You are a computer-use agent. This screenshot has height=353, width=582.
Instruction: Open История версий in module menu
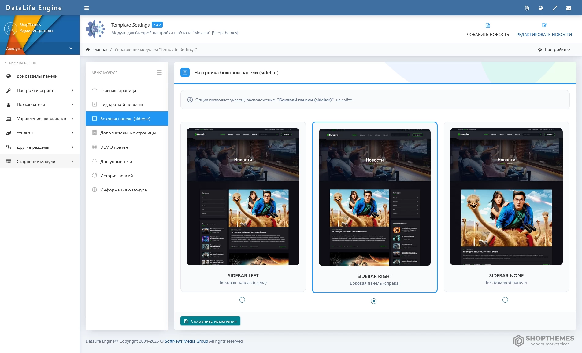click(117, 176)
